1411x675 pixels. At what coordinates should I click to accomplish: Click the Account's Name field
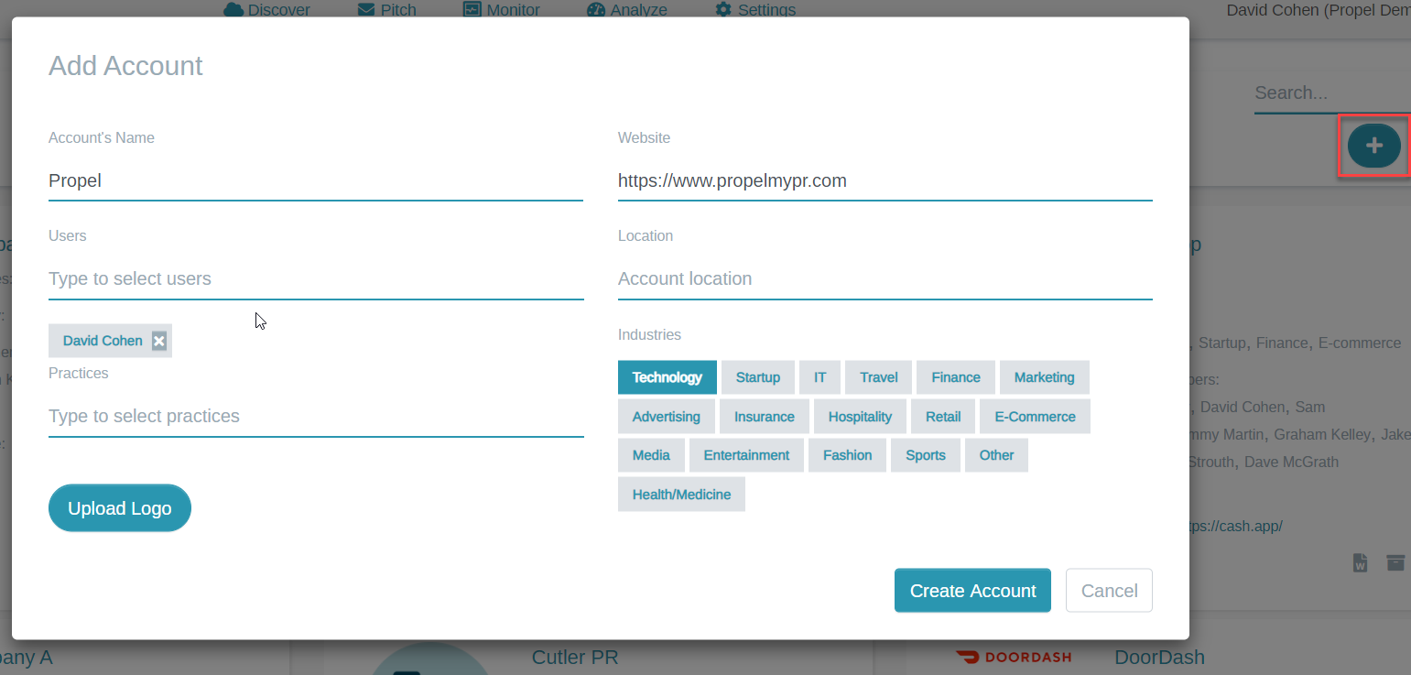[316, 180]
